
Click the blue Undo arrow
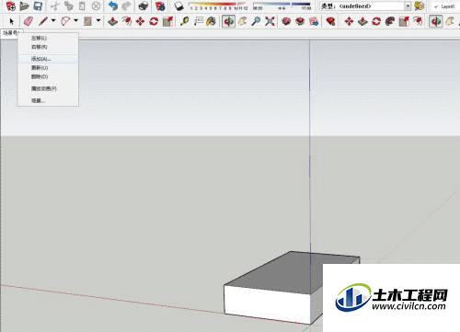pos(113,6)
